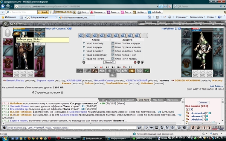
Task: Click the golden effect icon above character
Action: pyautogui.click(x=17, y=34)
